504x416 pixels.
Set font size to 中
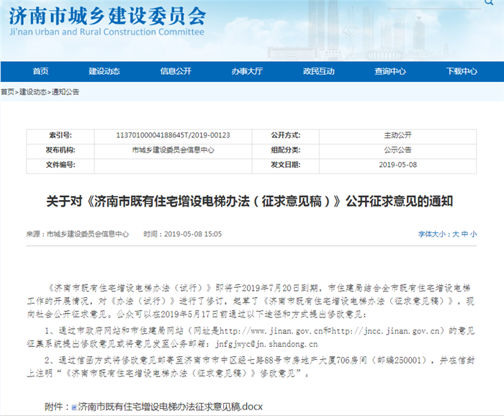point(464,234)
